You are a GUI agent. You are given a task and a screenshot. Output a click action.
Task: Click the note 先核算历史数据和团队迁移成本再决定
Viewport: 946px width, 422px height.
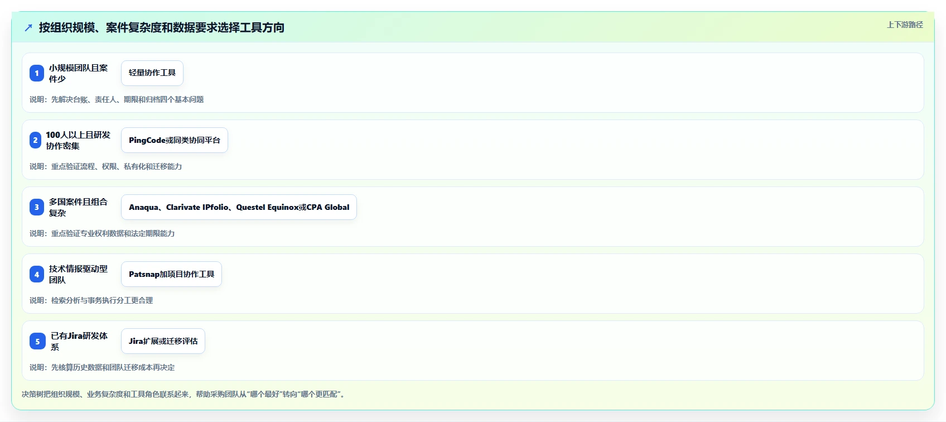(x=102, y=367)
